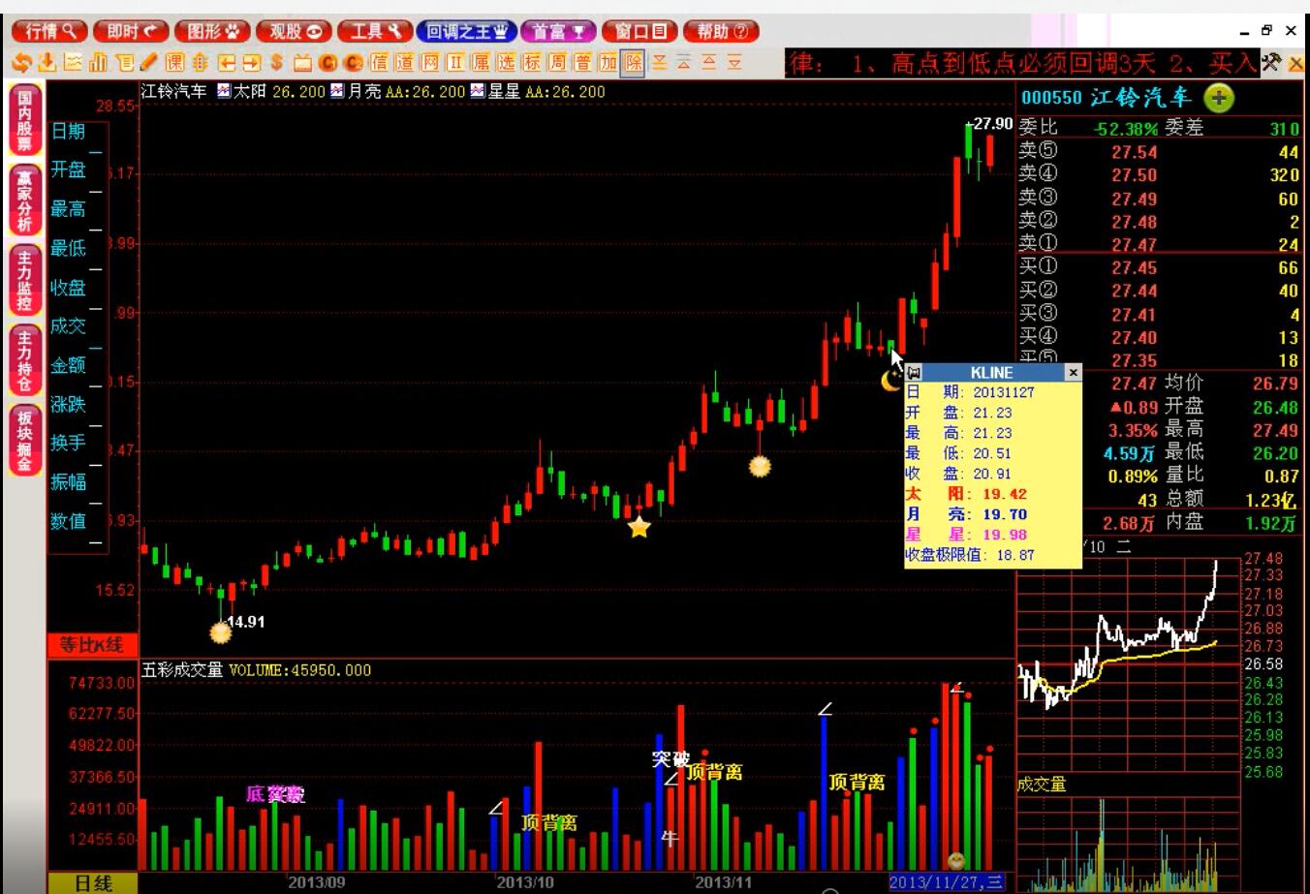Click the download arrow toolbar icon
The image size is (1310, 894).
[x=47, y=63]
